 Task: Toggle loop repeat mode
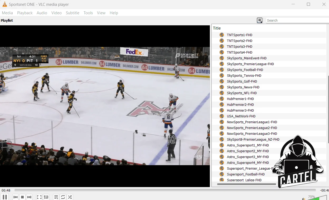click(x=63, y=197)
